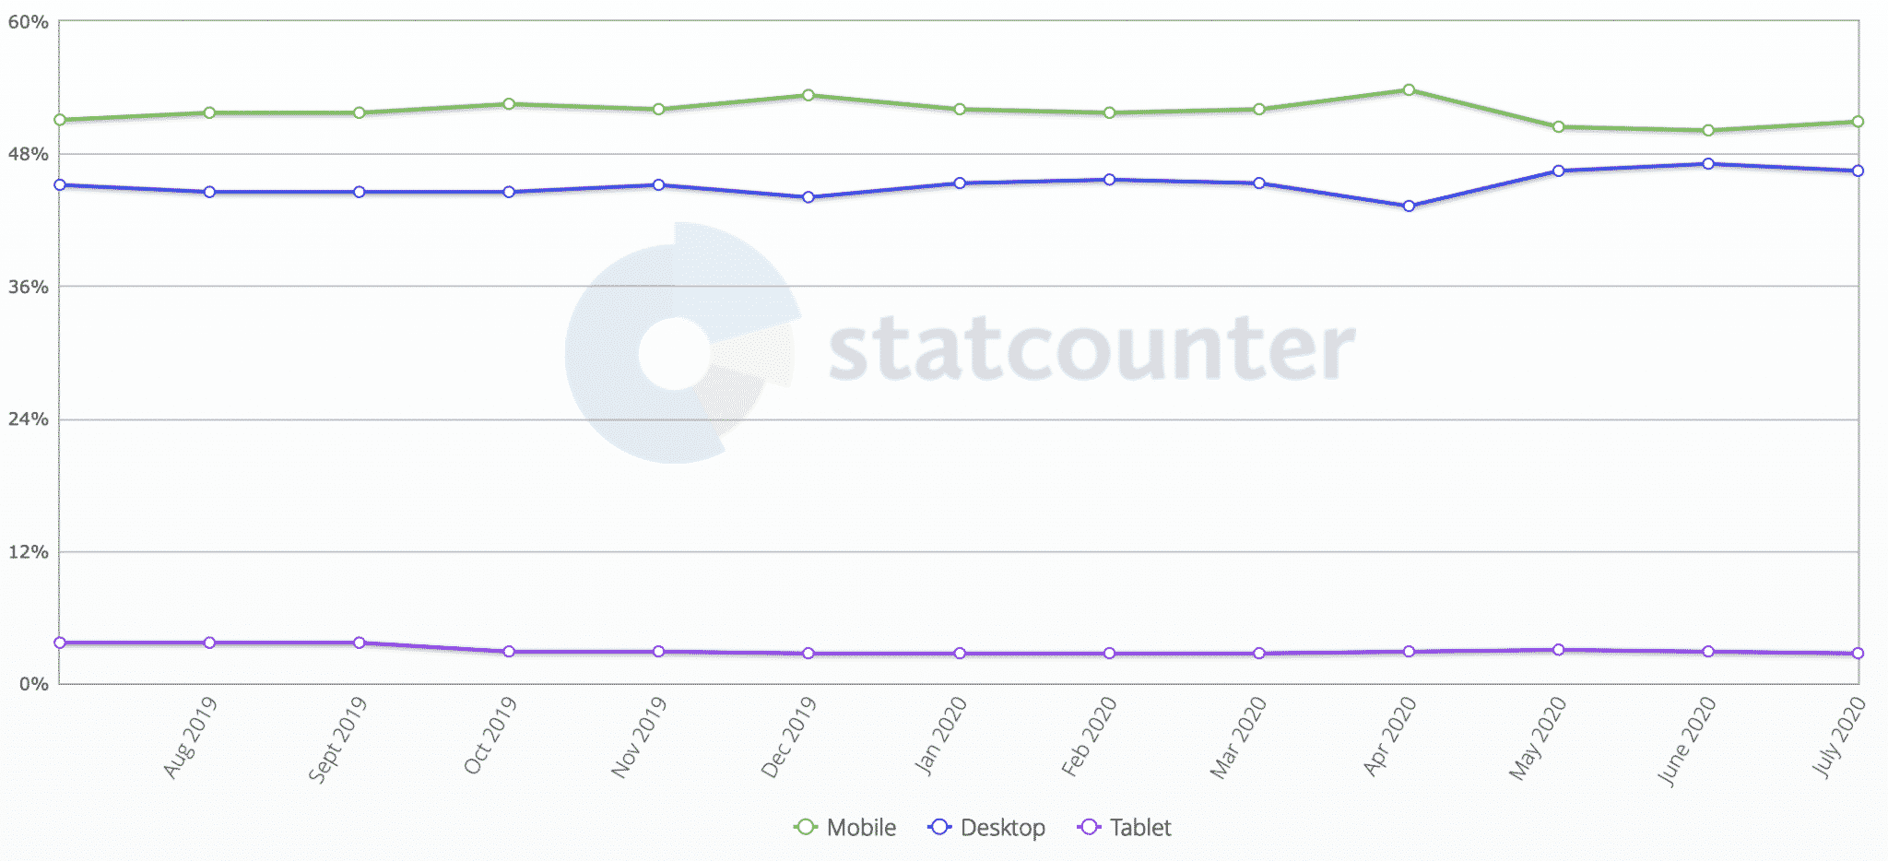This screenshot has width=1888, height=861.
Task: Select the Desktop data point for Apr 2020
Action: coord(1409,206)
